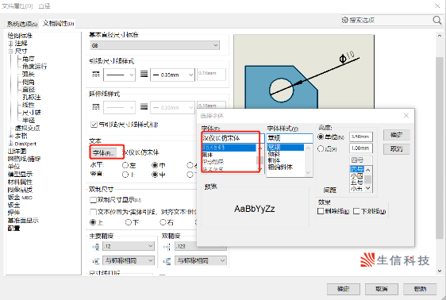Select 点 height radio button
This screenshot has height=300, width=446.
pos(321,148)
